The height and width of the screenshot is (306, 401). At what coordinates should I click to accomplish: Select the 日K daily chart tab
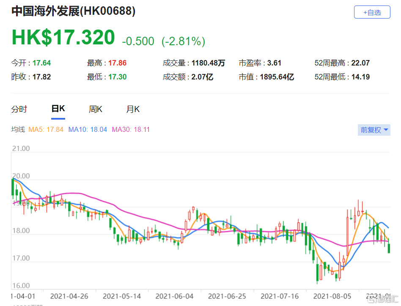tap(58, 109)
